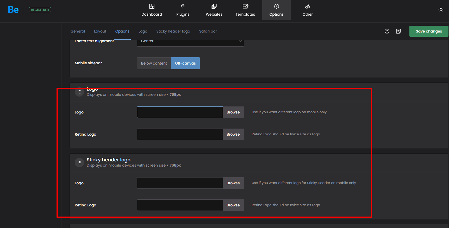Image resolution: width=449 pixels, height=228 pixels.
Task: Browse for mobile Retina Logo image
Action: click(x=233, y=134)
